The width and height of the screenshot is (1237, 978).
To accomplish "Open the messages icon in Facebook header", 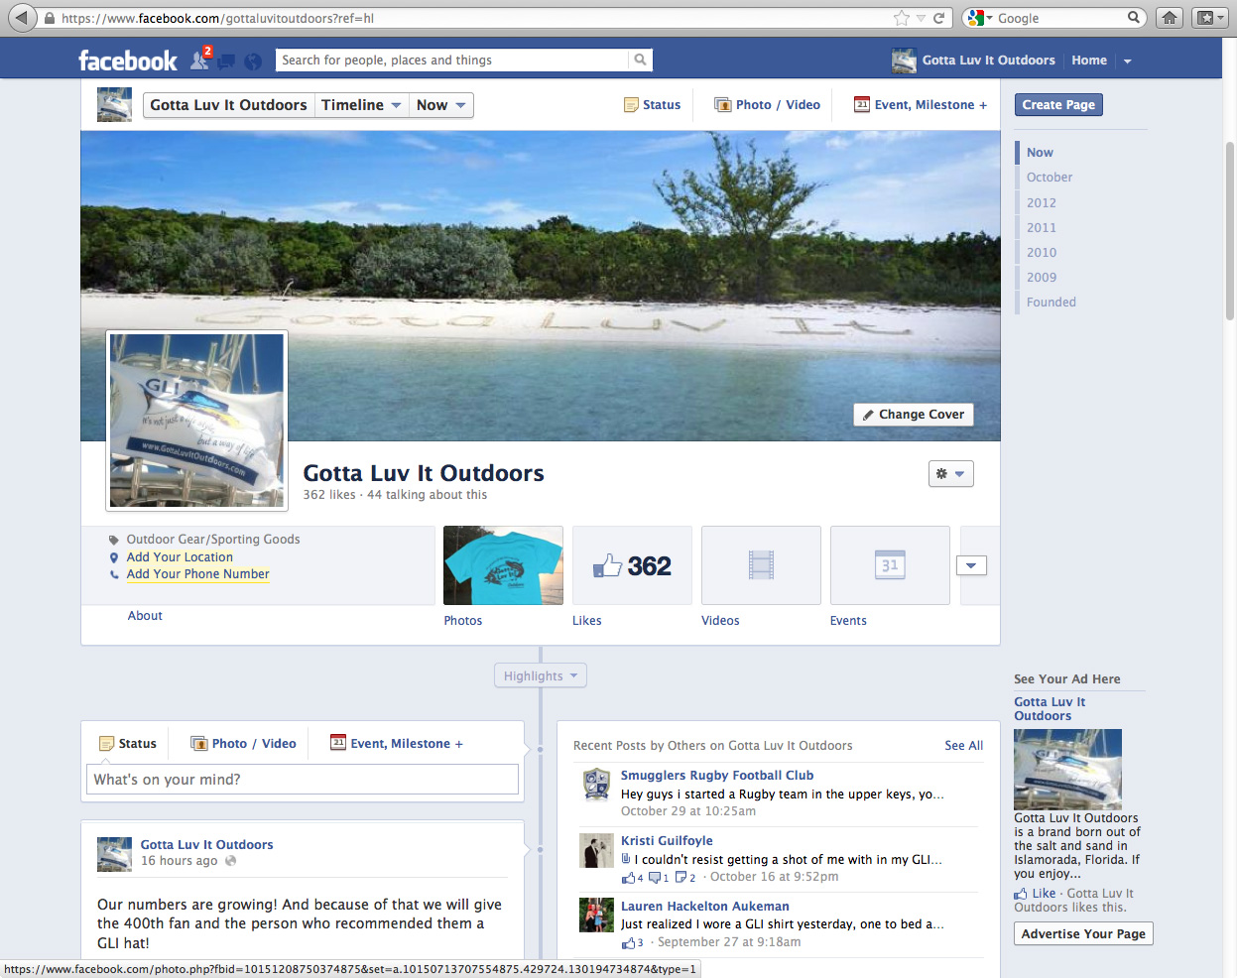I will pyautogui.click(x=226, y=61).
